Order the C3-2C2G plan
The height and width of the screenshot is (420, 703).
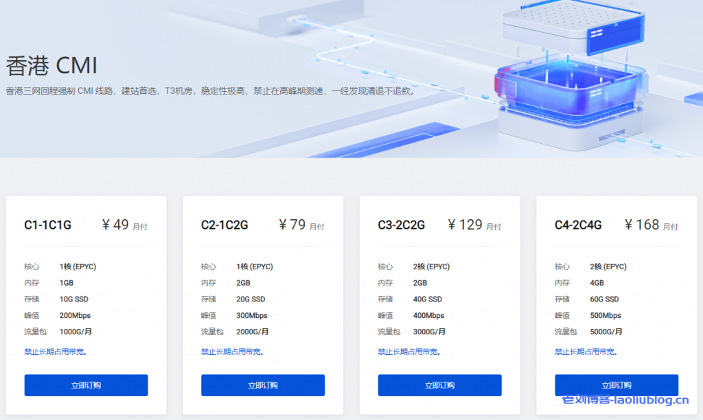(x=439, y=385)
